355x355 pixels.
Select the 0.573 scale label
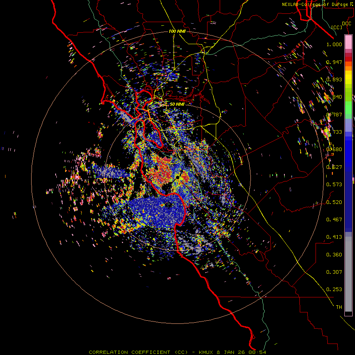point(334,185)
